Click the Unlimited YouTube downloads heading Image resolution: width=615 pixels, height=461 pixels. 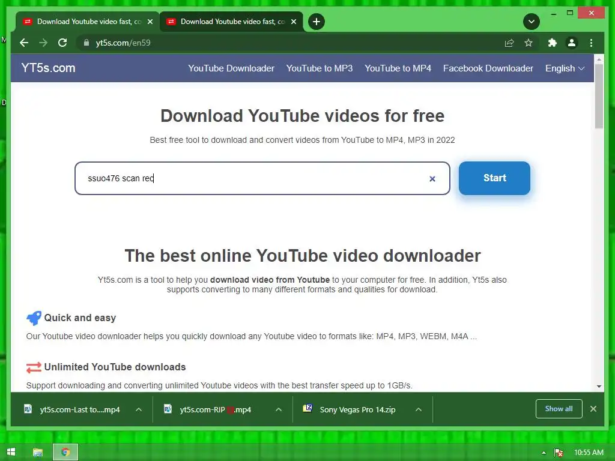coord(115,367)
